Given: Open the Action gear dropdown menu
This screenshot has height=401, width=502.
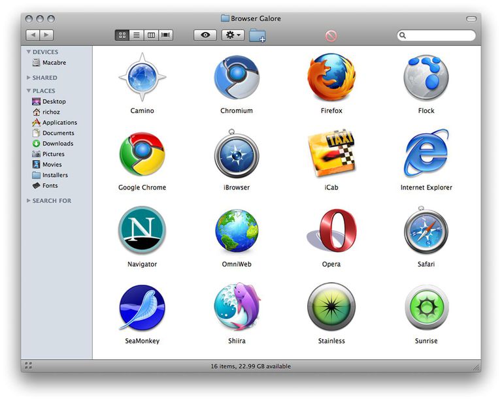Looking at the screenshot, I should (x=233, y=35).
